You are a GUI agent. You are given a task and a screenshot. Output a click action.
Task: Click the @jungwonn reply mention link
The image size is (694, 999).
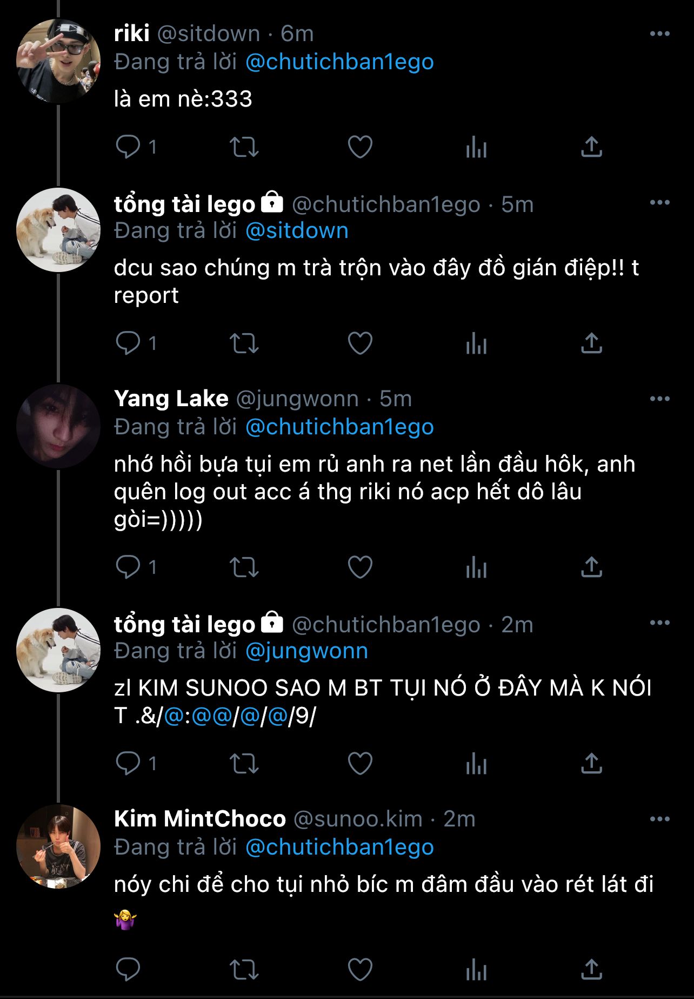point(306,651)
